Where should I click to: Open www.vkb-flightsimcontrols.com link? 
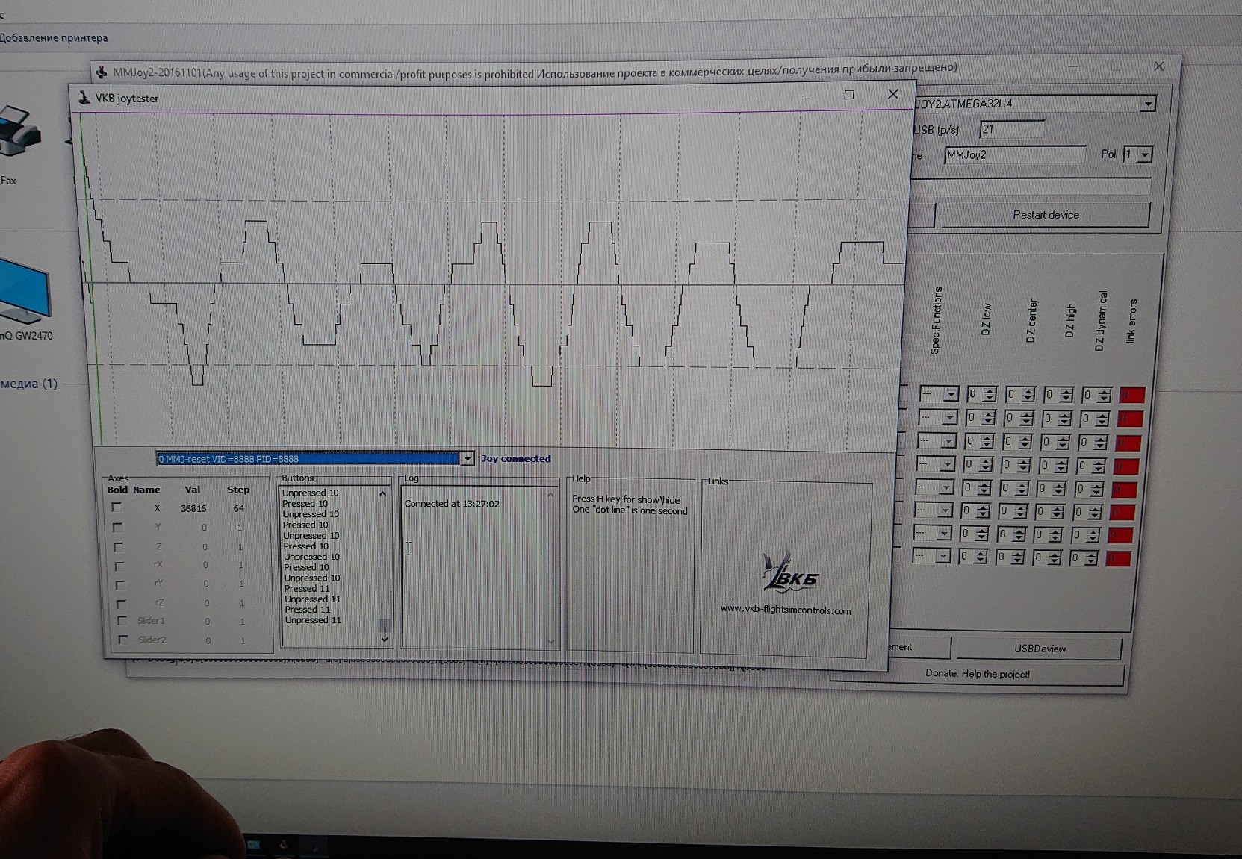785,610
